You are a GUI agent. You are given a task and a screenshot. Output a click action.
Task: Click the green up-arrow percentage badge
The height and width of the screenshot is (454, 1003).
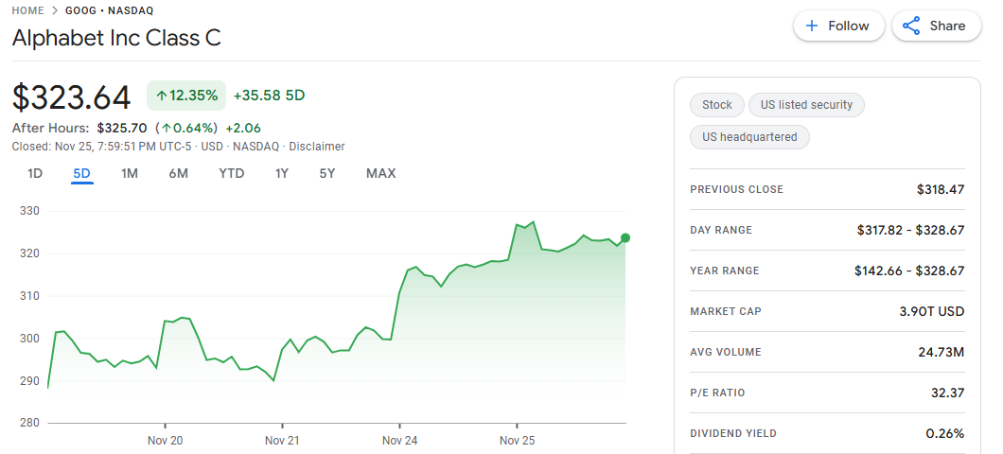pos(186,96)
